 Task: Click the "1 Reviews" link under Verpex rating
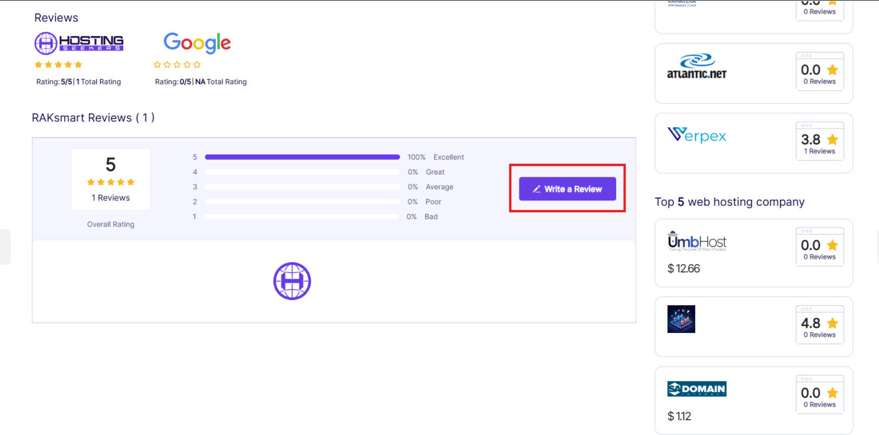click(x=819, y=151)
